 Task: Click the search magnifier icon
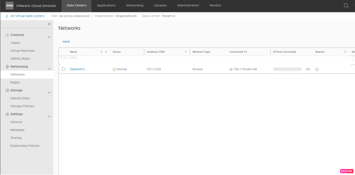click(346, 6)
